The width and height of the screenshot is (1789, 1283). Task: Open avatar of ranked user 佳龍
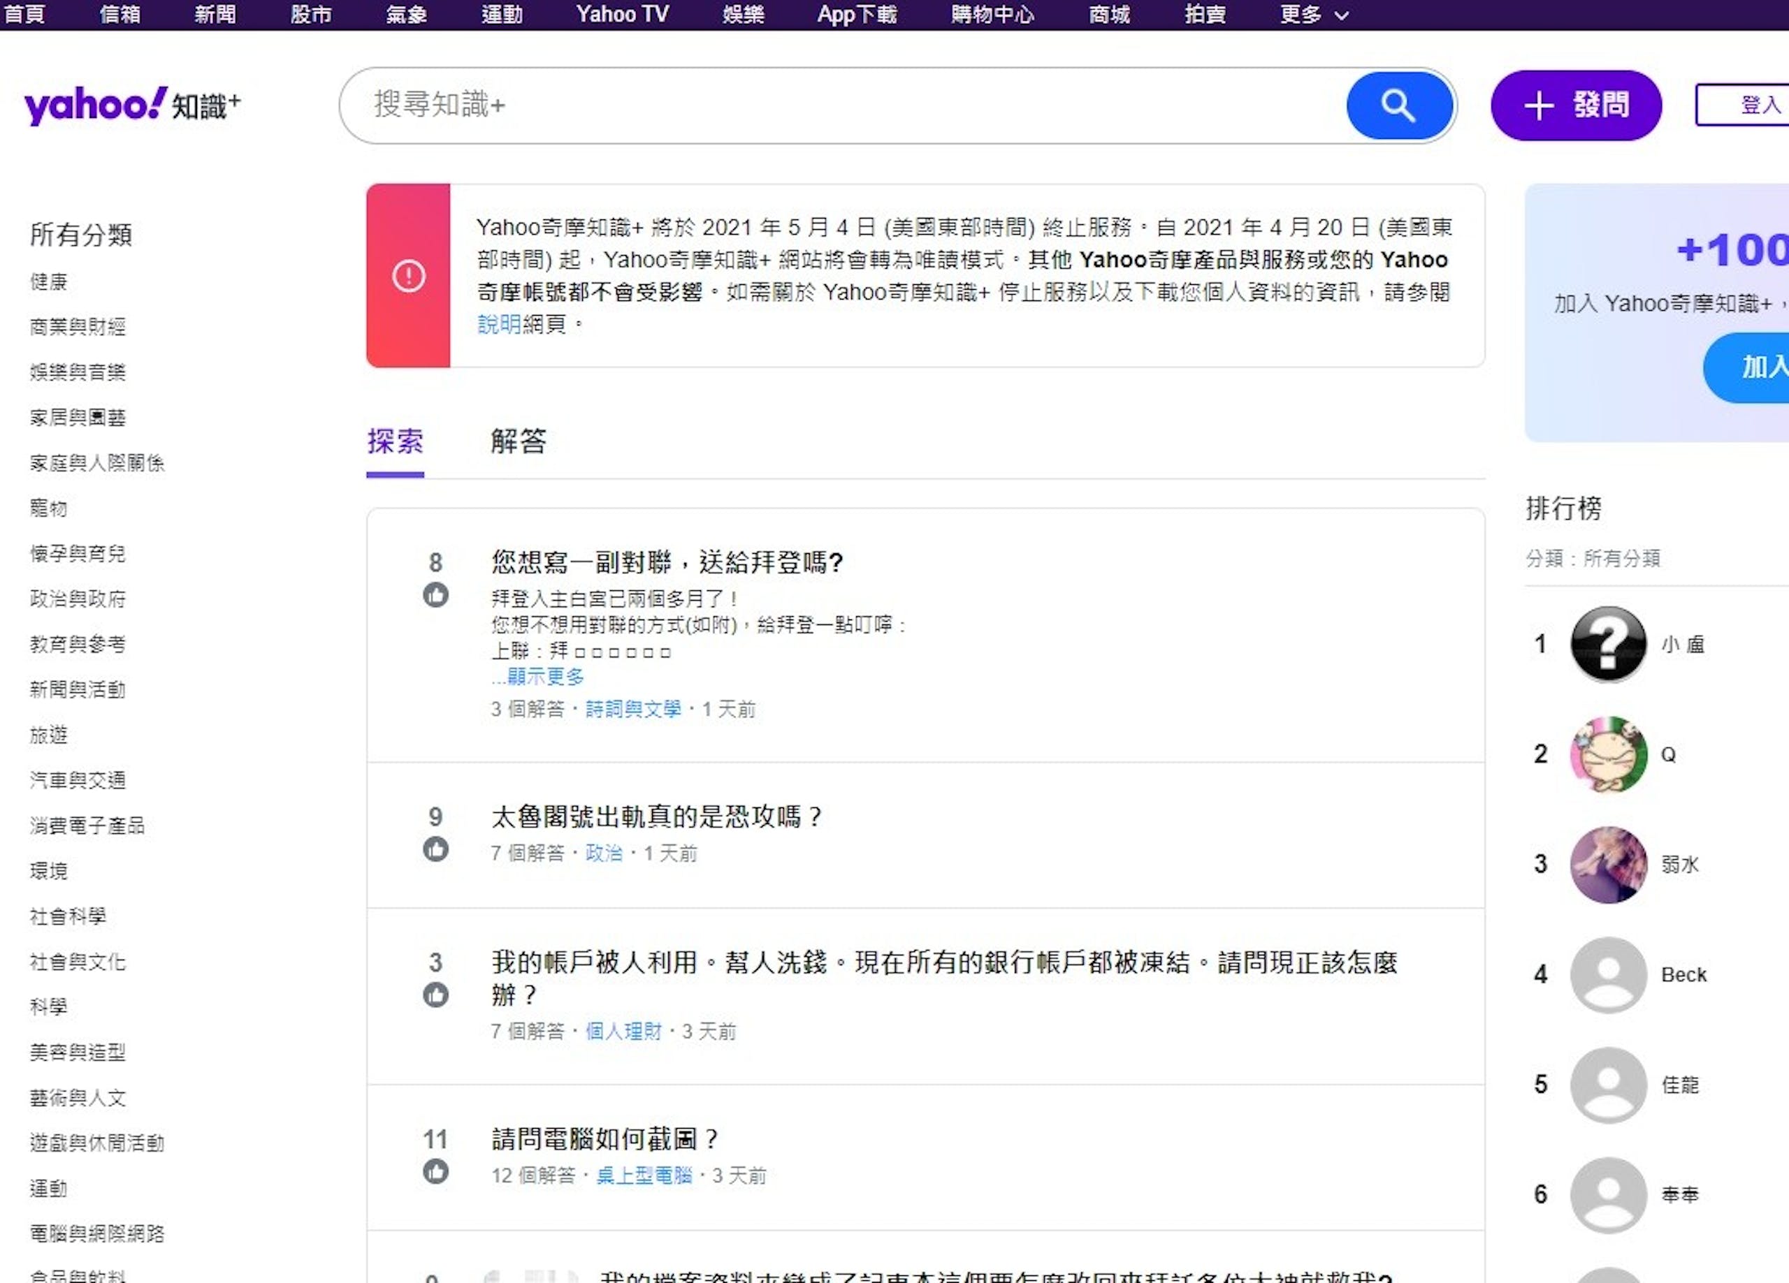[1609, 1085]
